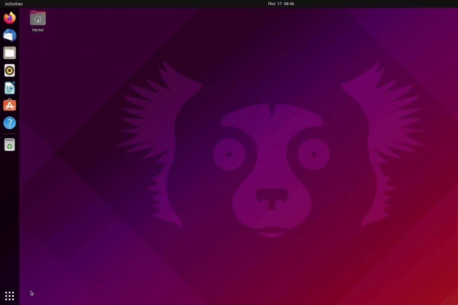458x305 pixels.
Task: View deleted files in the Trash
Action: click(9, 144)
